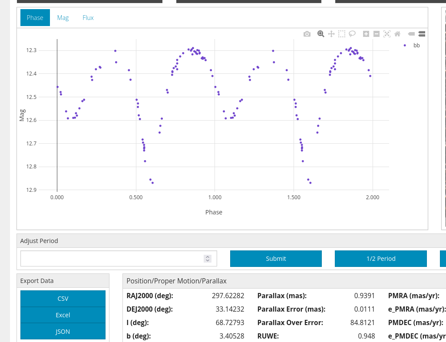446x342 pixels.
Task: Zoom in with the plus icon
Action: 366,34
